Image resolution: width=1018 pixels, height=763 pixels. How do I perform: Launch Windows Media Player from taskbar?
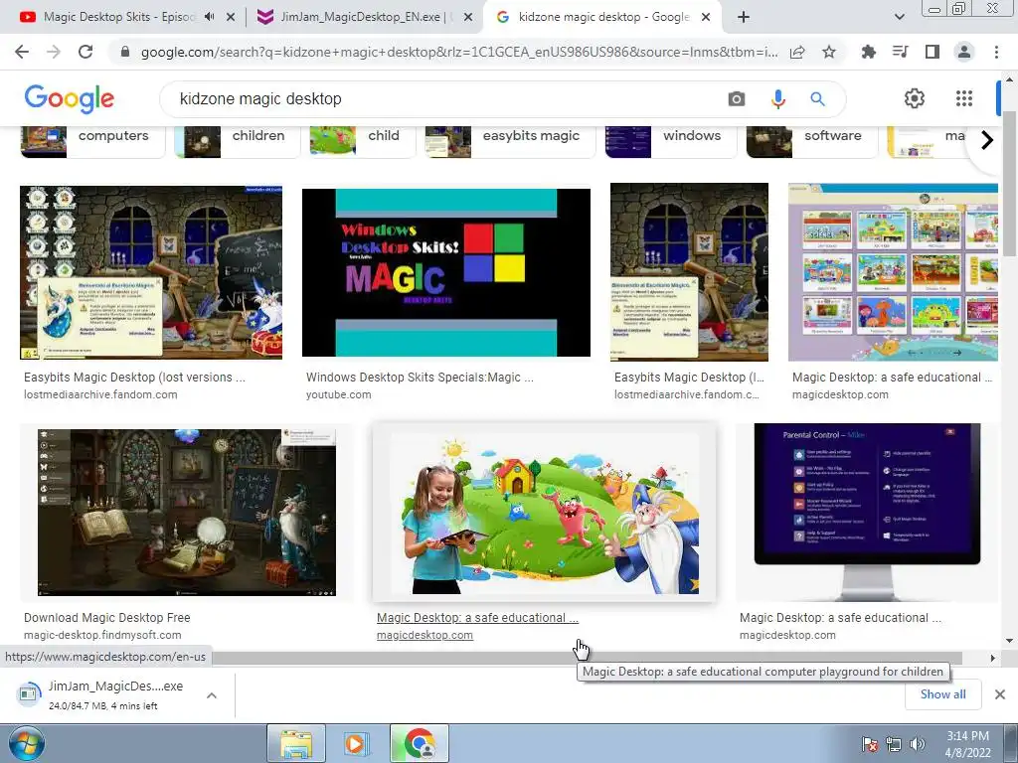pyautogui.click(x=355, y=743)
